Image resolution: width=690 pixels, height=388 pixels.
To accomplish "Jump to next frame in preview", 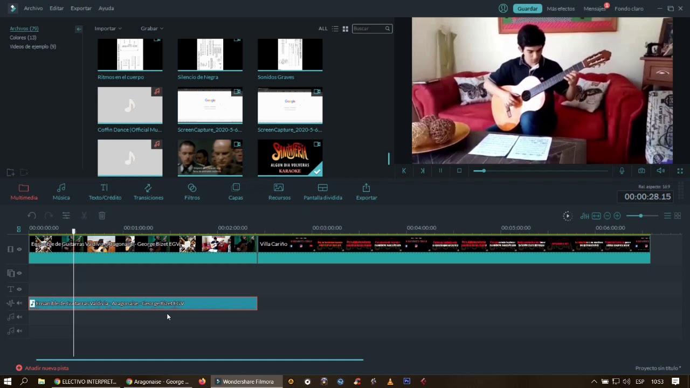I will (422, 171).
